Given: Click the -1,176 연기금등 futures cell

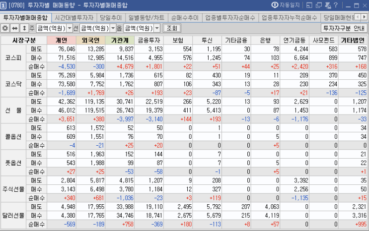Looking at the screenshot, I should coord(295,119).
